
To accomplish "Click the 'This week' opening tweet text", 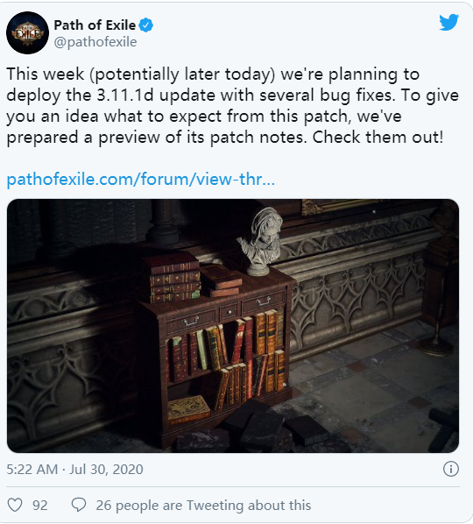I will coord(46,74).
